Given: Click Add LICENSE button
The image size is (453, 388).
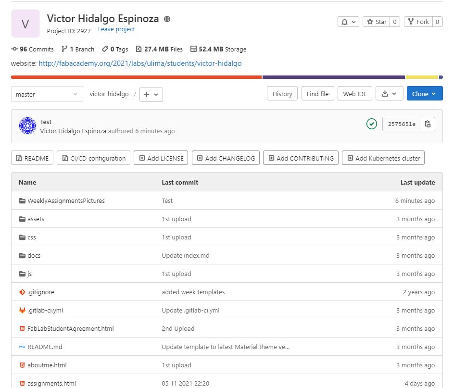Looking at the screenshot, I should (161, 158).
